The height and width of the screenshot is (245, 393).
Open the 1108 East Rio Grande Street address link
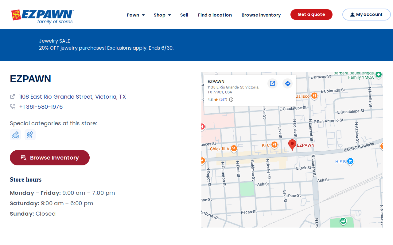72,97
